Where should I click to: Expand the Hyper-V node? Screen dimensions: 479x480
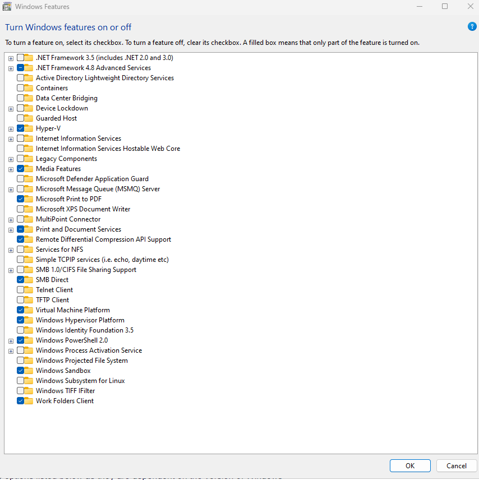11,129
